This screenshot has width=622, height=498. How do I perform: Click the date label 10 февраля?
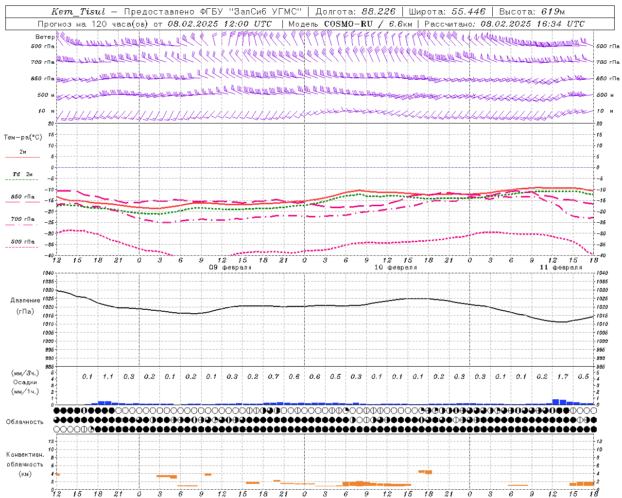(x=396, y=267)
